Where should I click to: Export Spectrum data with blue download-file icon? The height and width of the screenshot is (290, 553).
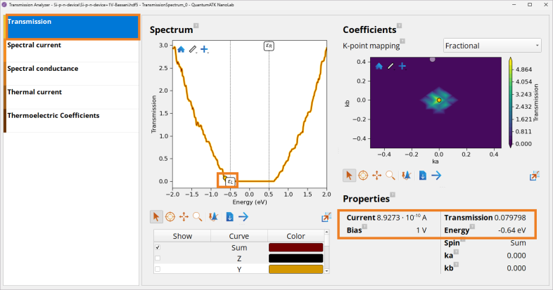[229, 217]
